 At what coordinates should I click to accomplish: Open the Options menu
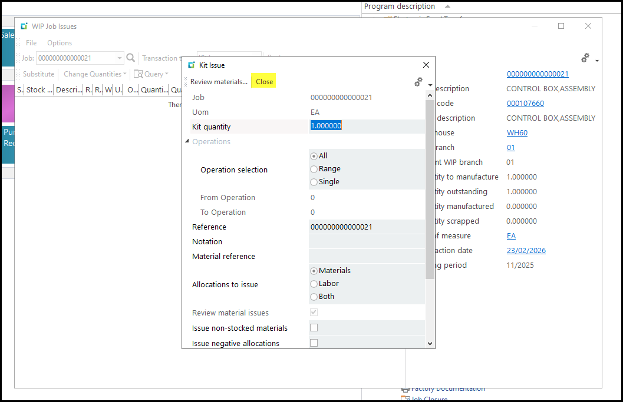[x=60, y=43]
